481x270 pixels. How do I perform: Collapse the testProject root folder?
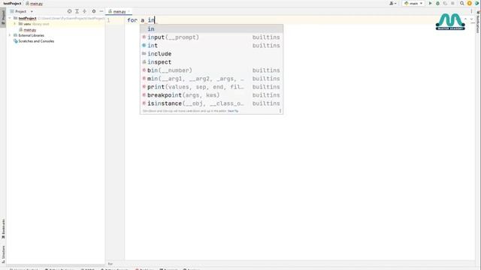[x=10, y=18]
